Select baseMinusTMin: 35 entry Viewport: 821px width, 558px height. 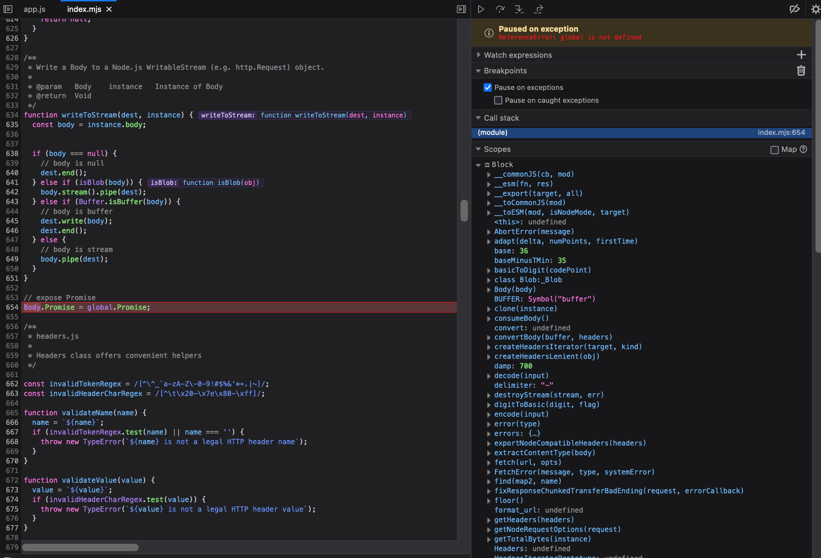[x=530, y=261]
